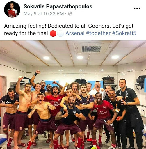Open the #Sokrati5 hashtag
This screenshot has width=146, height=149.
[124, 33]
